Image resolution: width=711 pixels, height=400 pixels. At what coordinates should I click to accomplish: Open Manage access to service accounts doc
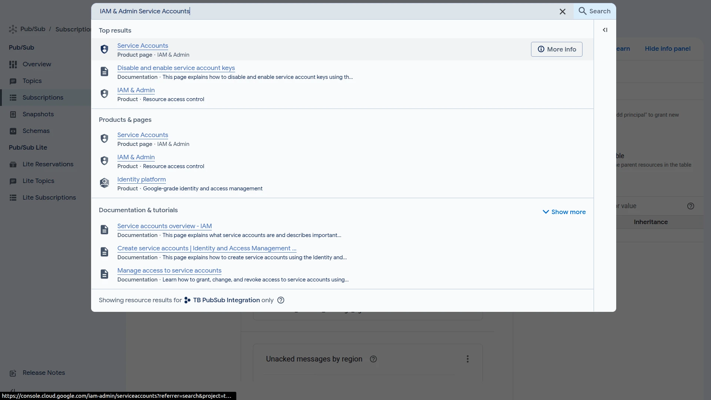click(169, 270)
